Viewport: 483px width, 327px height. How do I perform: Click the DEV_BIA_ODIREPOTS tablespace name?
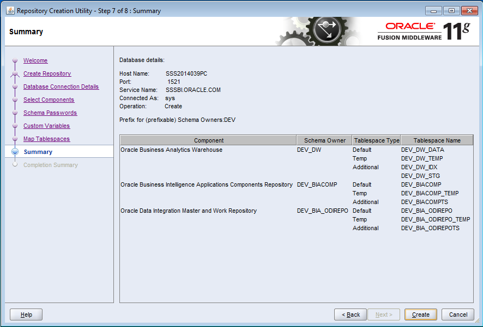point(430,228)
